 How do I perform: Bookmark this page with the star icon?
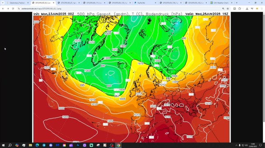(228, 9)
